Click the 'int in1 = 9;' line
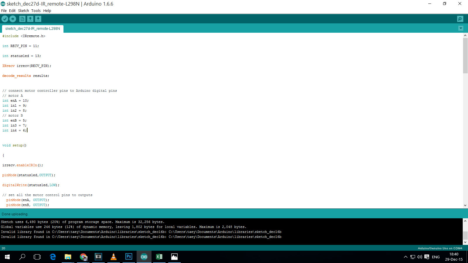The width and height of the screenshot is (468, 263). 14,106
